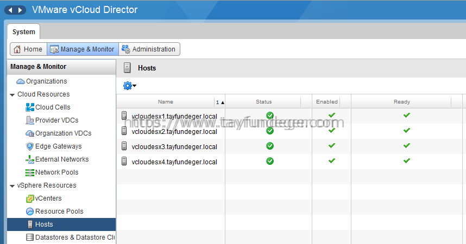Screen dimensions: 466x244
Task: Select host vcloudesx1.tayfundeger.local
Action: coord(174,117)
